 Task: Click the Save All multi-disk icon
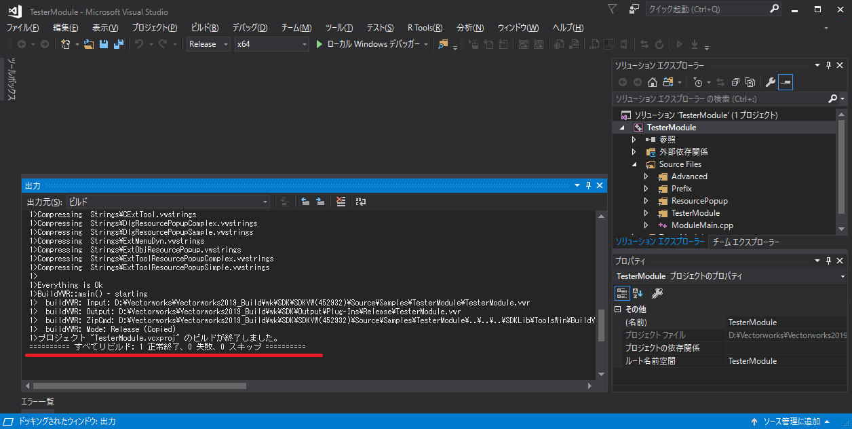118,44
